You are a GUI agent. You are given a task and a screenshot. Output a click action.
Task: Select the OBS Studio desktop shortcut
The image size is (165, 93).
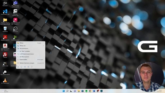tap(15, 29)
